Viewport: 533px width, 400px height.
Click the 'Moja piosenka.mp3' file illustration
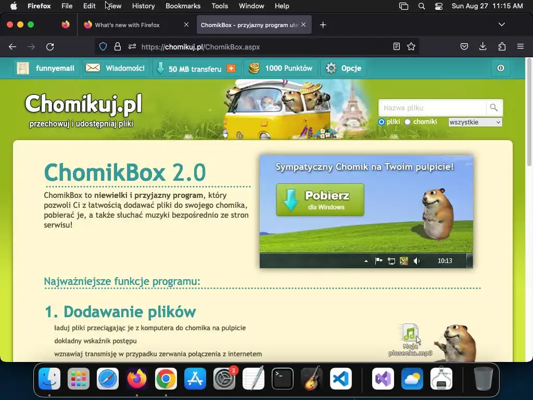click(x=410, y=340)
